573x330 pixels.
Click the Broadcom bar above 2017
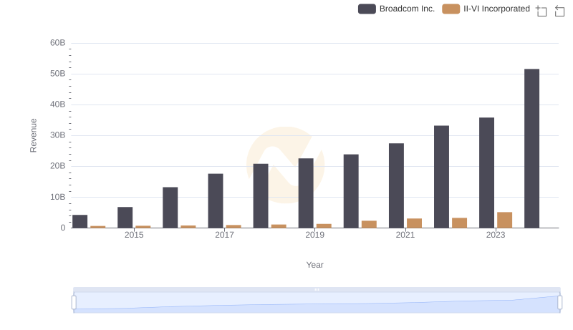(216, 201)
